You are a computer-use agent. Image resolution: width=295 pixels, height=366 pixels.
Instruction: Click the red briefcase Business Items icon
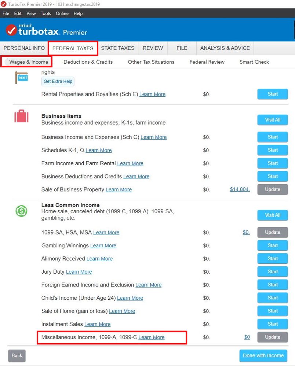click(x=21, y=116)
